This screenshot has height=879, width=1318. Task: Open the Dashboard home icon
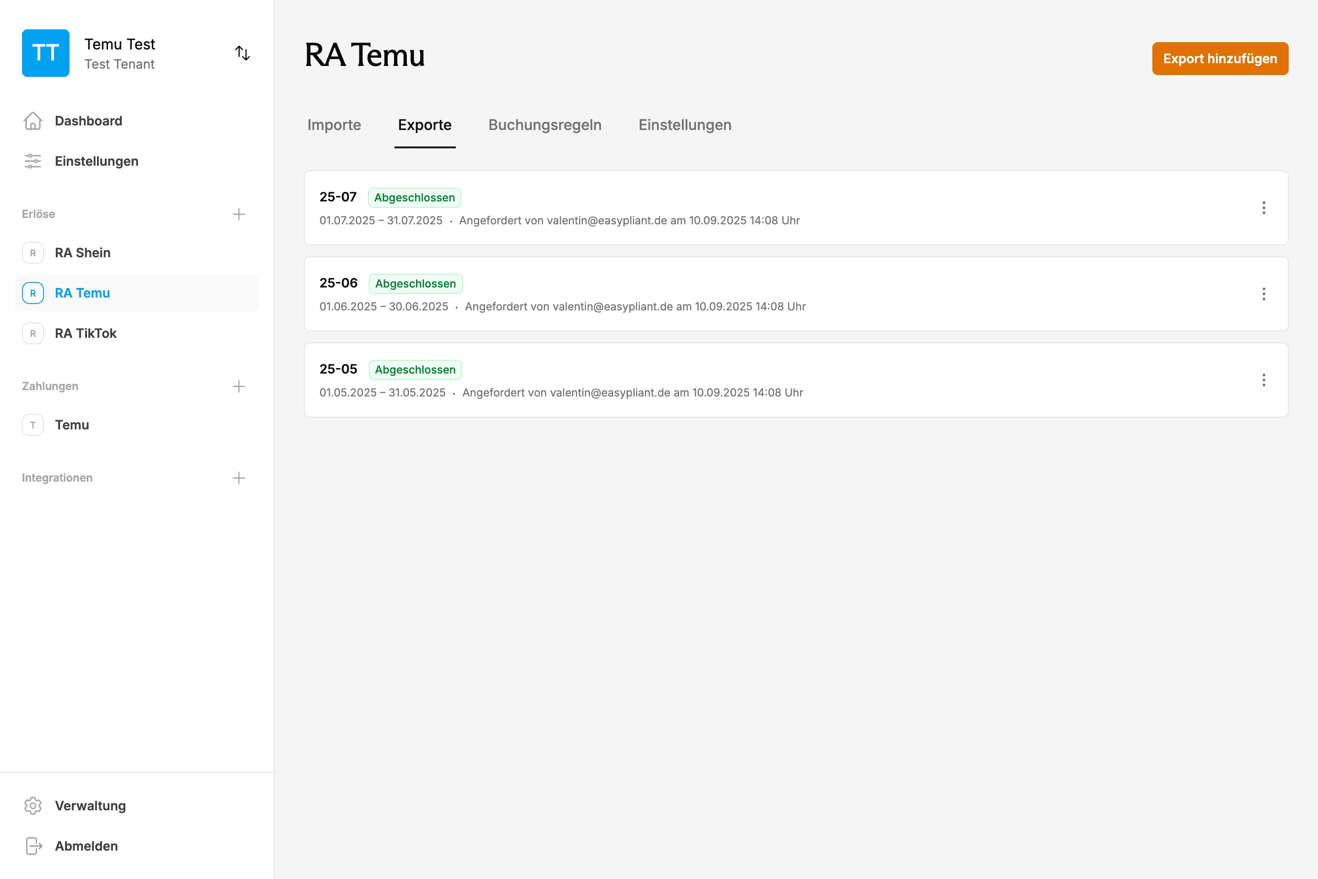[x=32, y=120]
